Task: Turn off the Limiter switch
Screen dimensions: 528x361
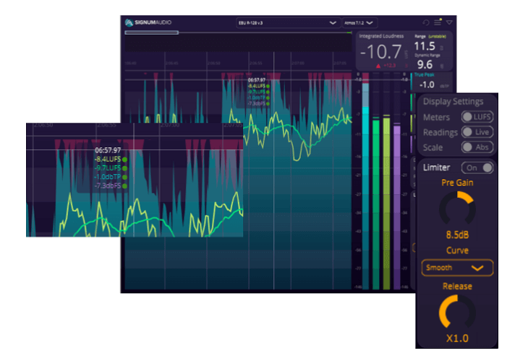Action: (477, 168)
